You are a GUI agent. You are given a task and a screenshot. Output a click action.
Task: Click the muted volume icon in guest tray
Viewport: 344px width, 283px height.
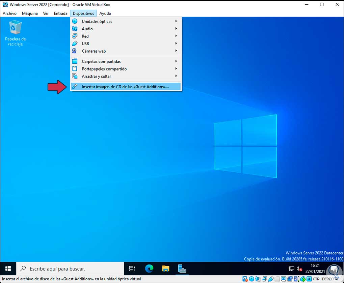tap(299, 269)
